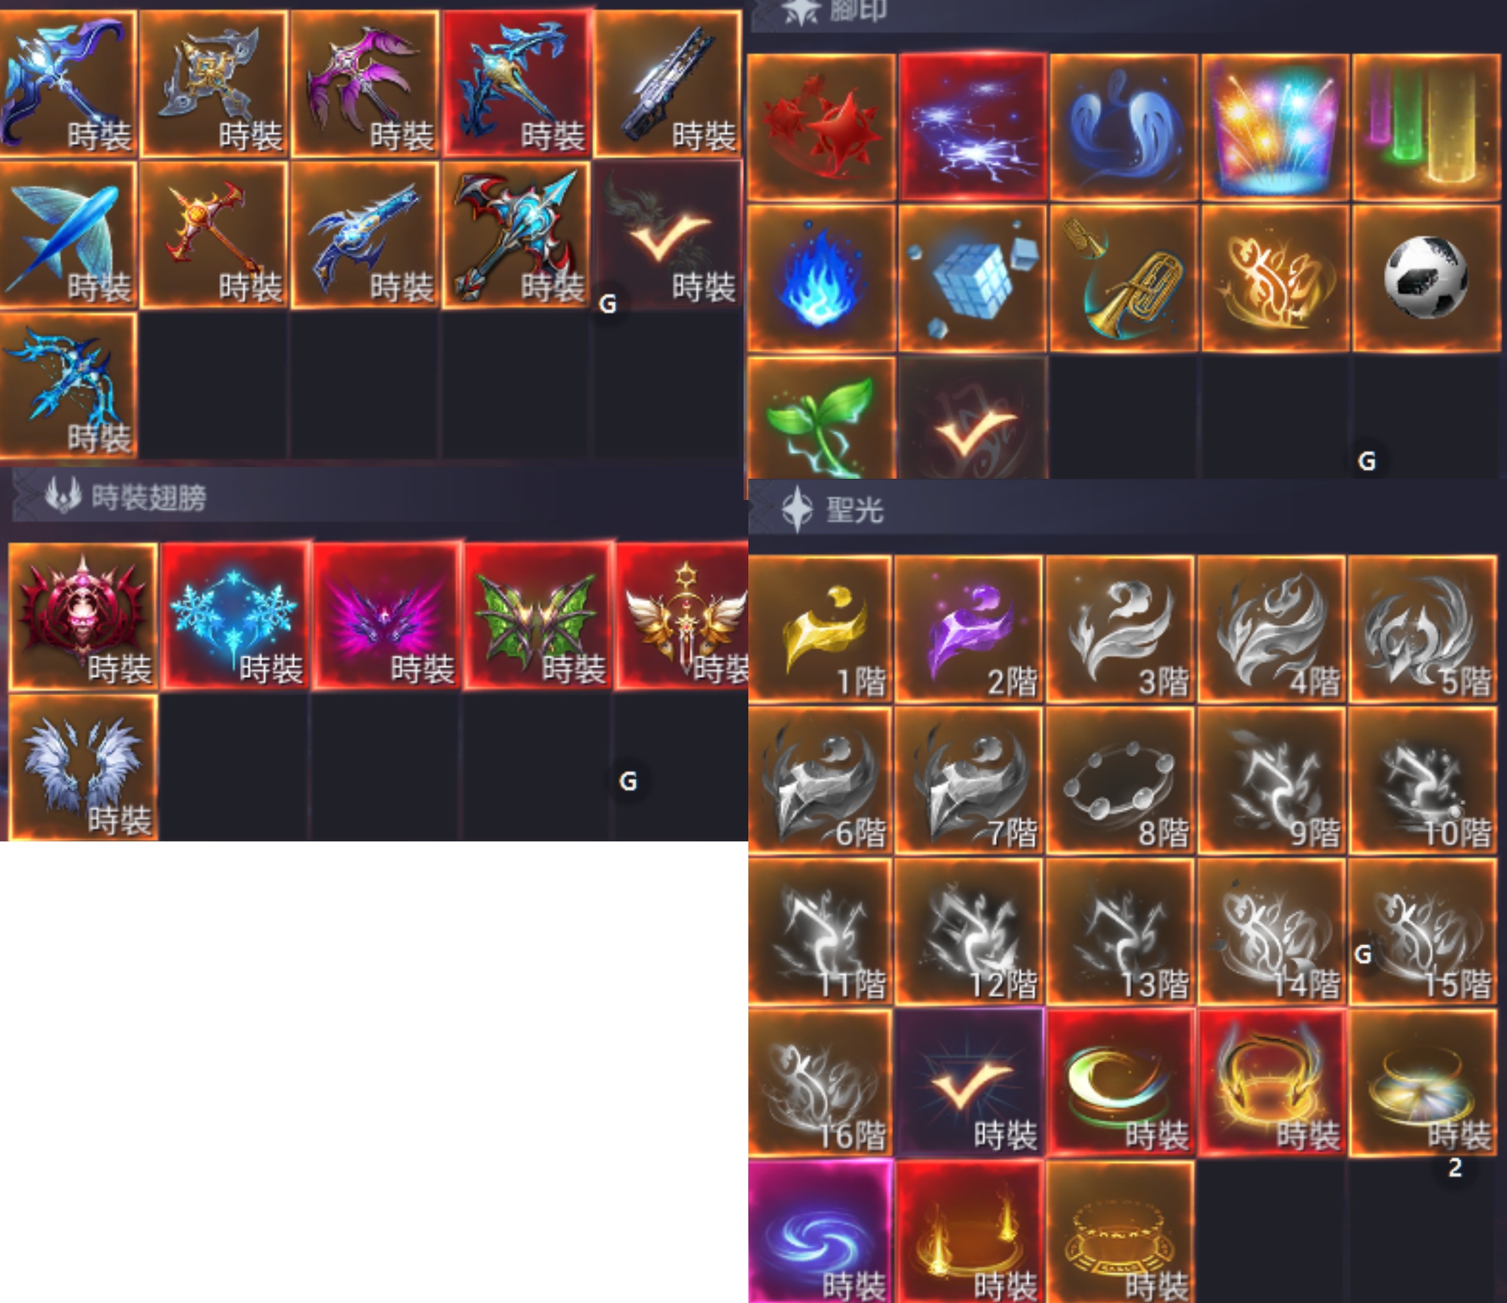Click the fireworks footprint effect
Image resolution: width=1507 pixels, height=1303 pixels.
tap(1275, 127)
